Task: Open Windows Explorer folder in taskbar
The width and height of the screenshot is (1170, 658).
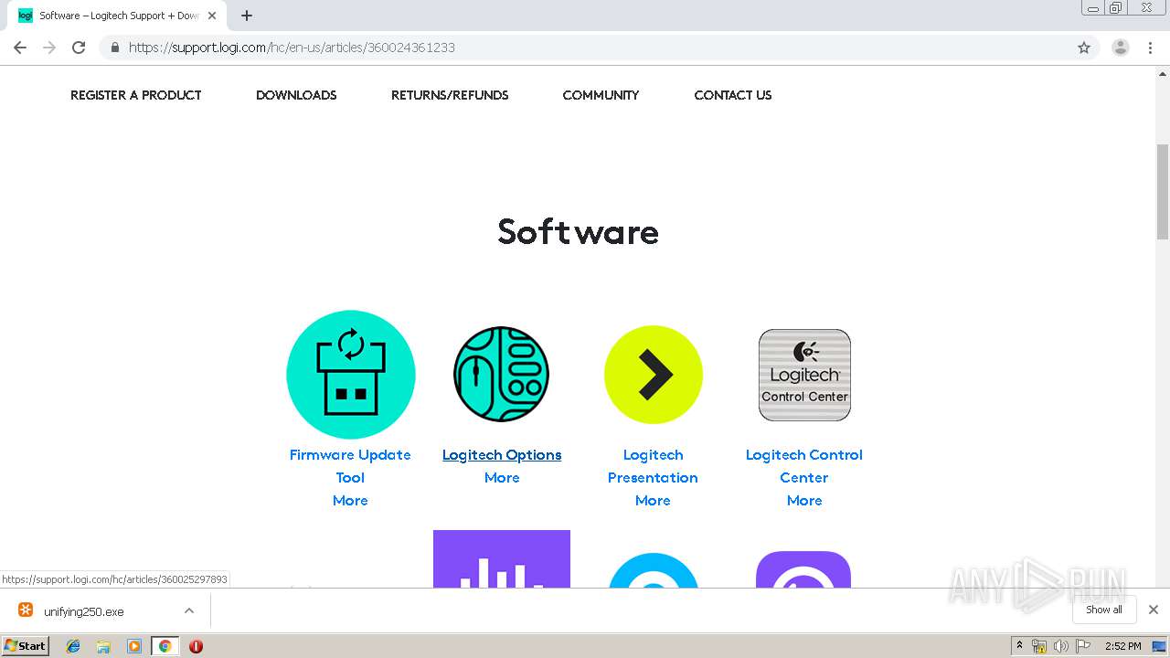Action: pos(103,646)
